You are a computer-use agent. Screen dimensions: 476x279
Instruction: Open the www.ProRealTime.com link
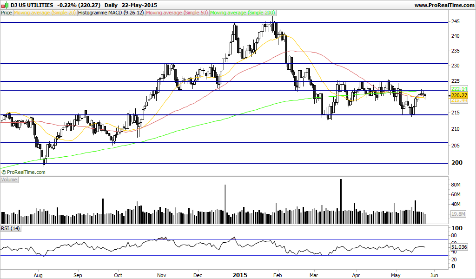(x=444, y=5)
